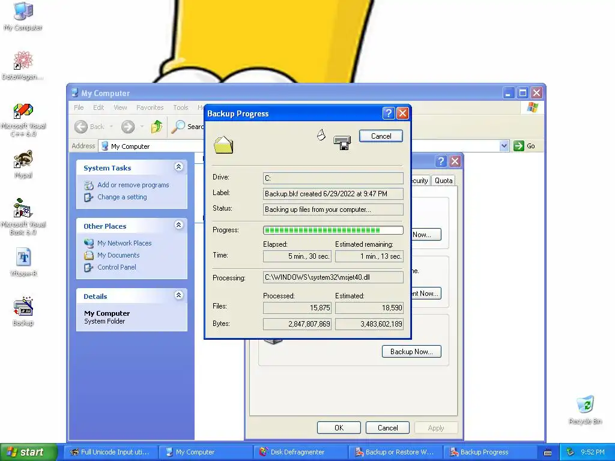Click the Back arrow in My Computer toolbar
This screenshot has width=615, height=461.
(x=81, y=127)
